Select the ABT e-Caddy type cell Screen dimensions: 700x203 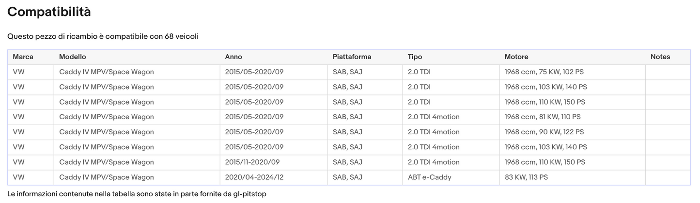pyautogui.click(x=429, y=177)
